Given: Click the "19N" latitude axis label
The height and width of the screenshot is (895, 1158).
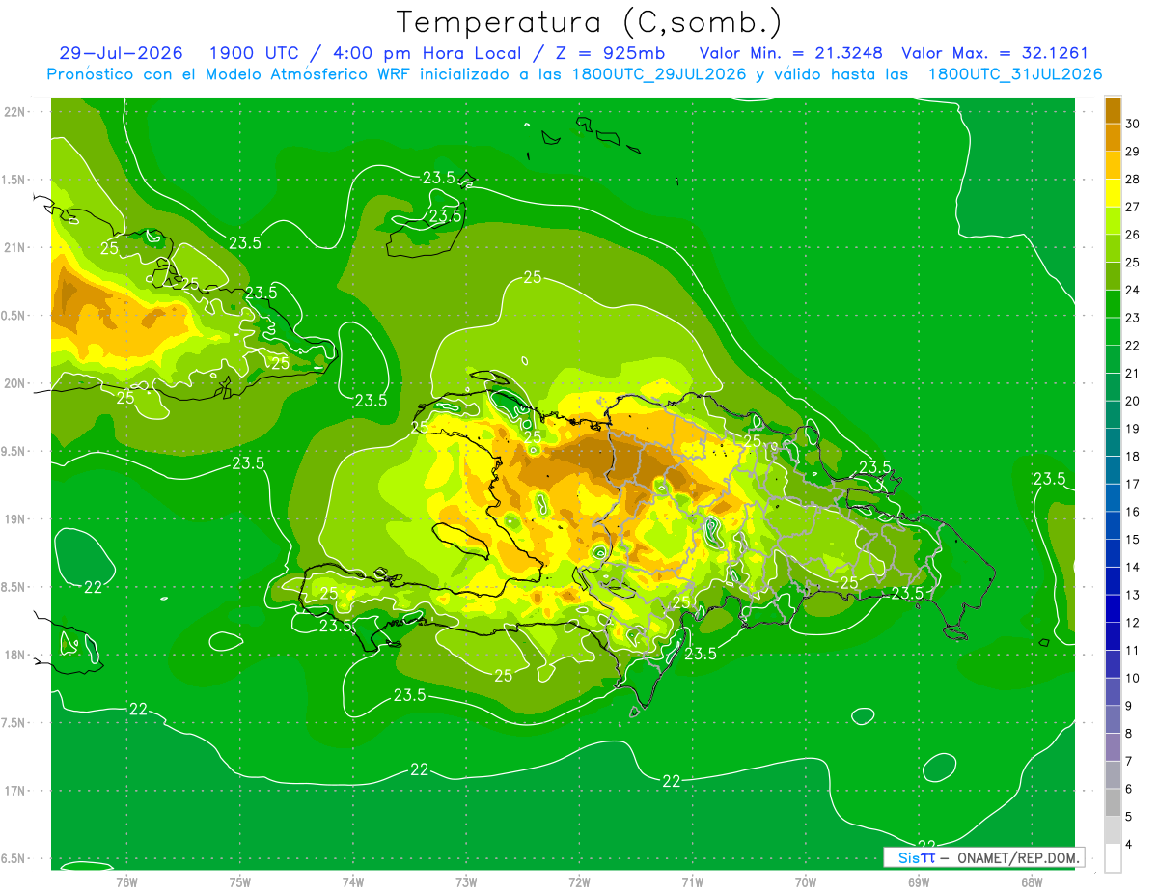Looking at the screenshot, I should point(15,518).
